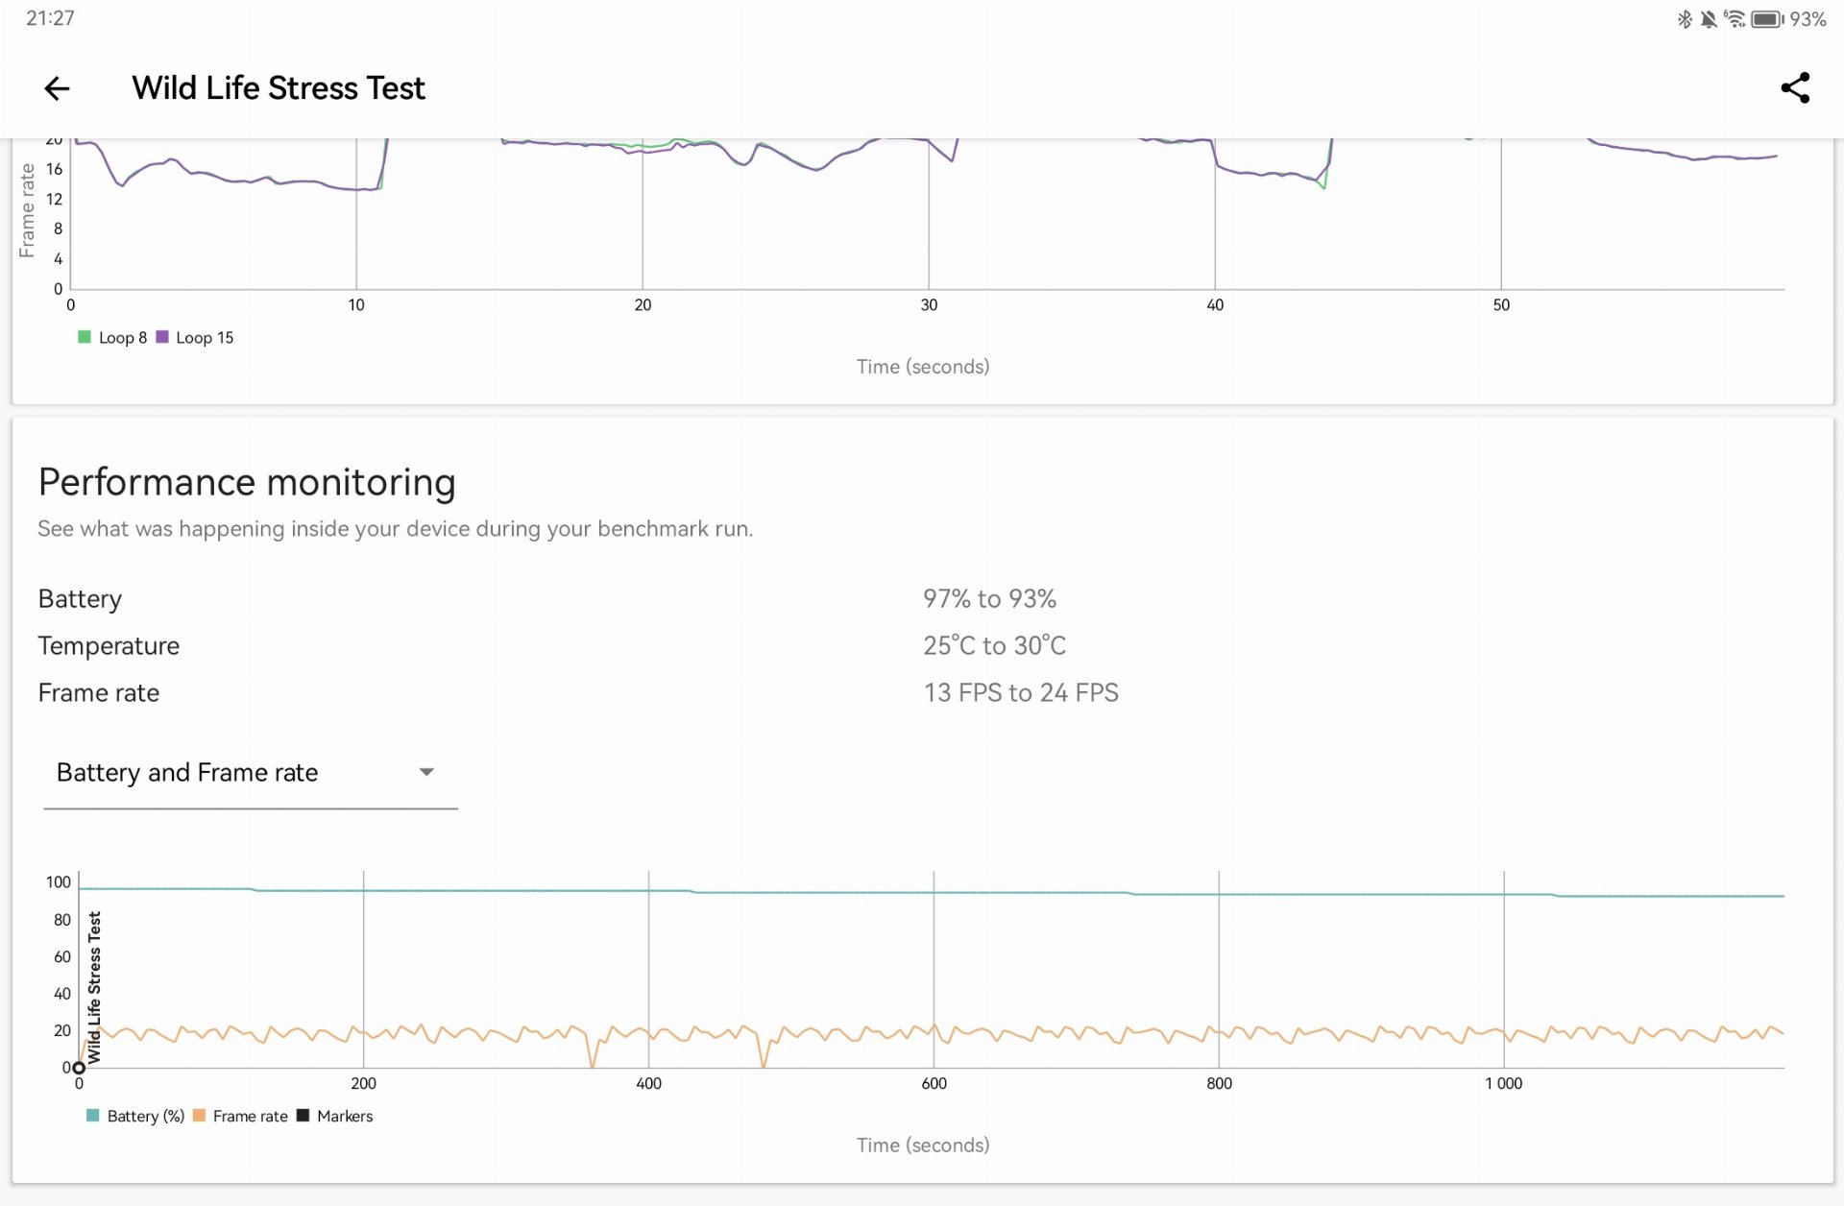Screen dimensions: 1844x1206
Task: Tap the clock showing 21:27
Action: pyautogui.click(x=50, y=18)
